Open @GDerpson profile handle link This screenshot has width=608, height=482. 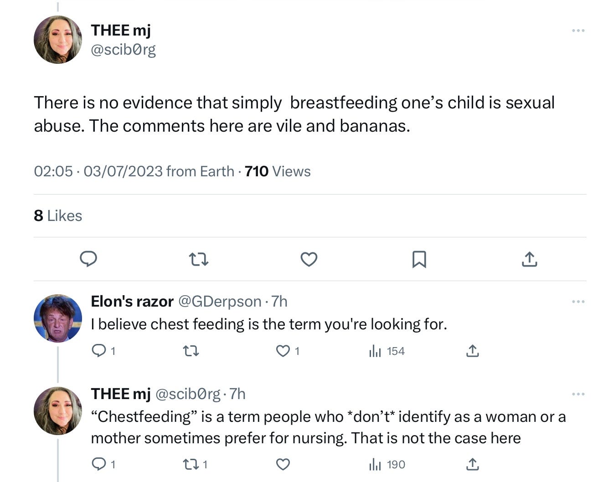219,302
